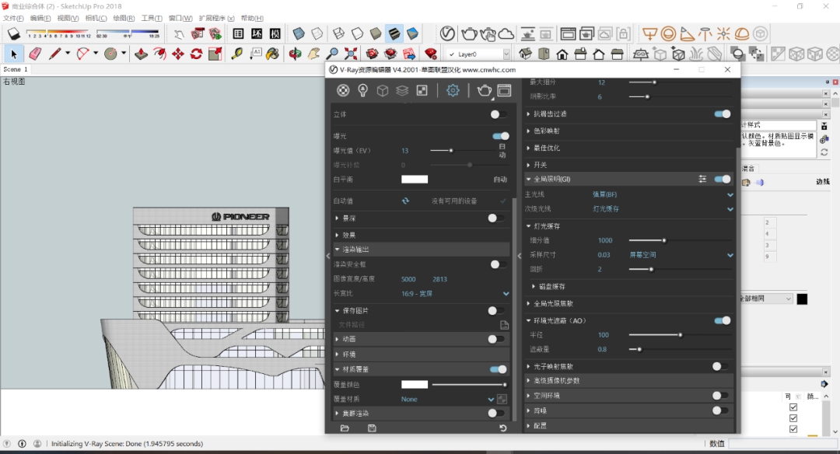Screen dimensions: 840x454
Task: Start V-Ray render with teapot icon
Action: click(x=469, y=33)
